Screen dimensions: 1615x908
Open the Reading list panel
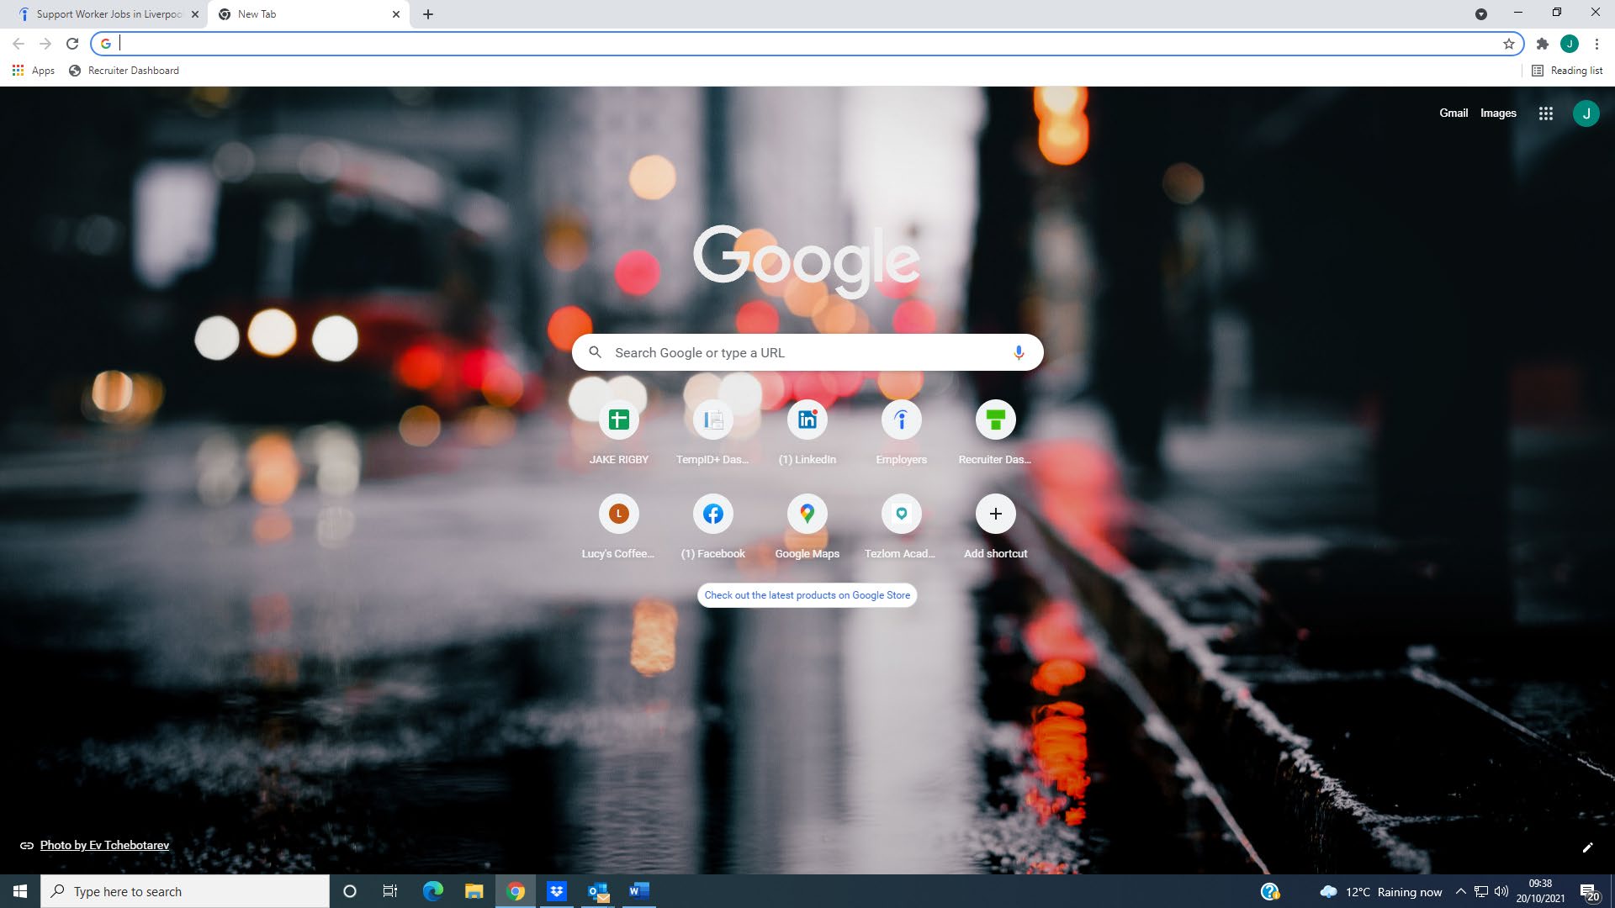pyautogui.click(x=1567, y=71)
